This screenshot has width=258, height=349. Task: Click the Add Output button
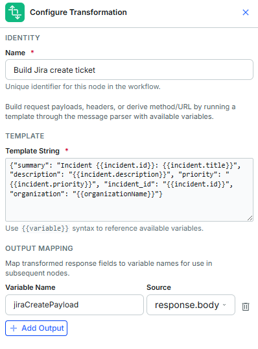[36, 328]
